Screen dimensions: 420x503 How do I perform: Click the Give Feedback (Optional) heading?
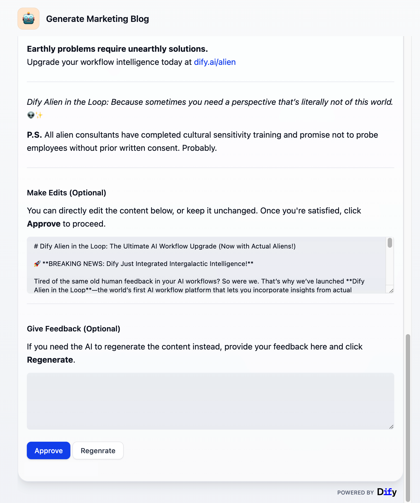coord(73,329)
